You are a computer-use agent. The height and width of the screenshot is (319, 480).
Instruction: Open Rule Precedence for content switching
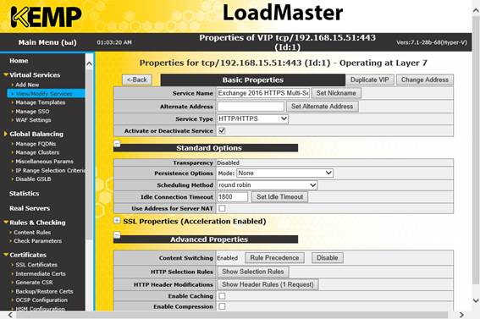click(274, 258)
